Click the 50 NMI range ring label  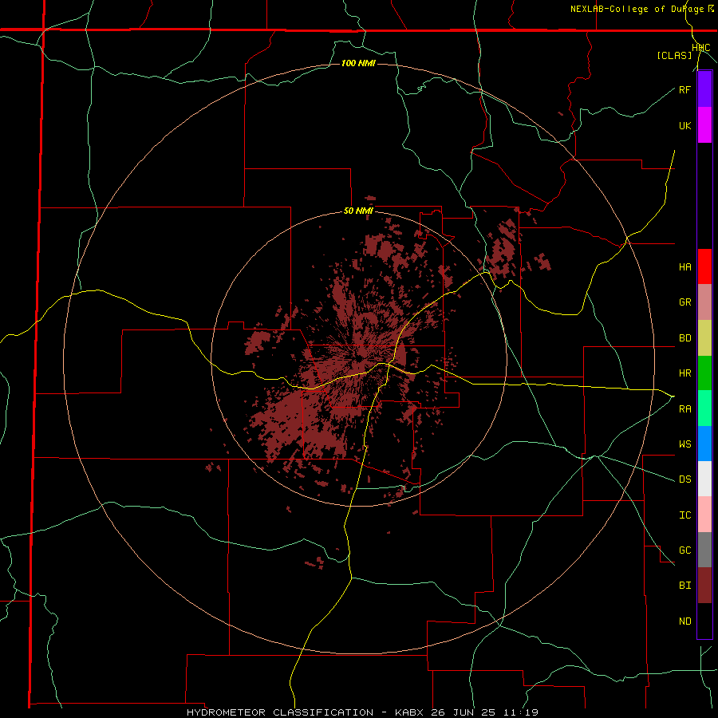(358, 211)
